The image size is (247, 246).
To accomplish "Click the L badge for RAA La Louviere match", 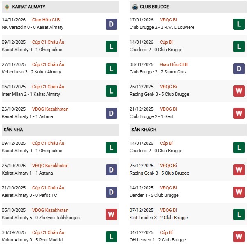I will (239, 24).
